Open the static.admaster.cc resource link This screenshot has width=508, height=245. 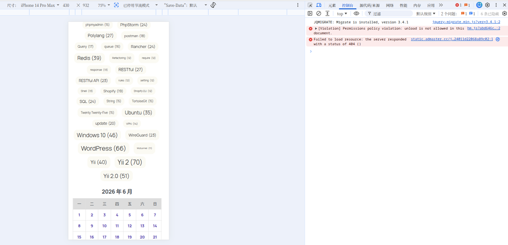pyautogui.click(x=452, y=39)
